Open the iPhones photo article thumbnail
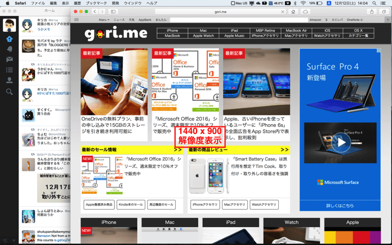 coord(256,82)
